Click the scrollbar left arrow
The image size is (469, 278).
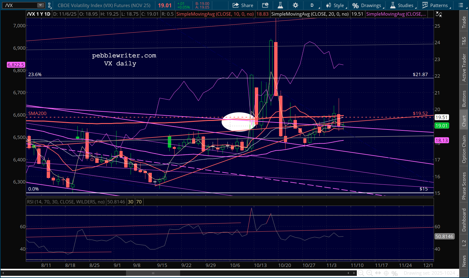[3, 273]
